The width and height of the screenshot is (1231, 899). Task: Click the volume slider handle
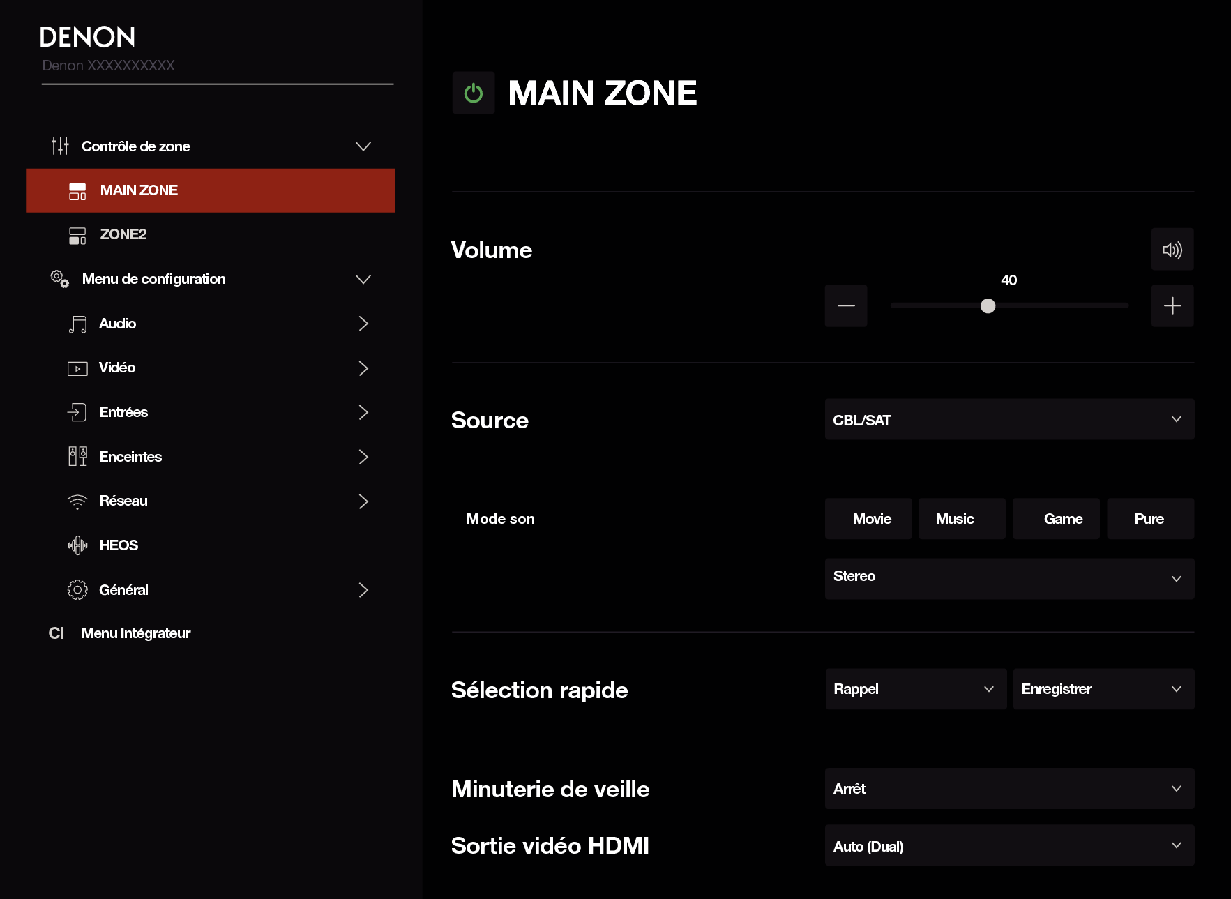coord(988,306)
